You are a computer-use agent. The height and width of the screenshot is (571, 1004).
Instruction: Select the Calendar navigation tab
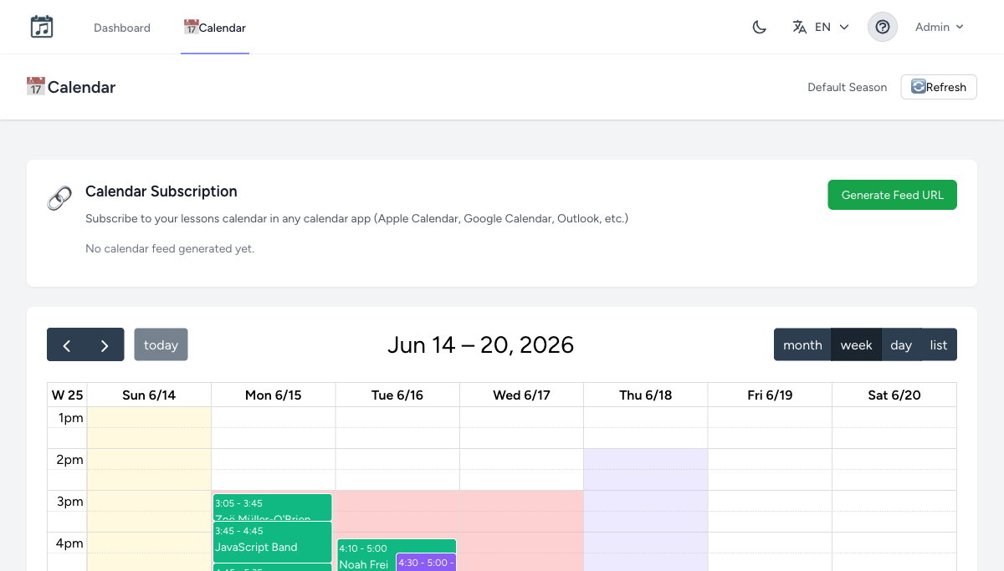(x=215, y=28)
